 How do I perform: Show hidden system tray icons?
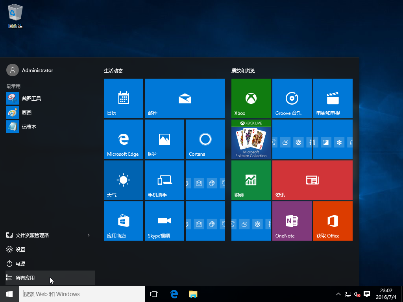coord(338,294)
